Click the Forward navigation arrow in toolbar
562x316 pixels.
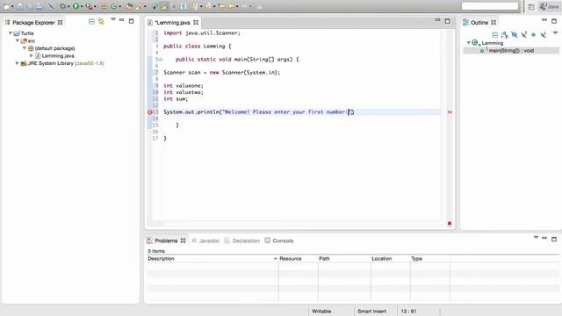tap(245, 6)
